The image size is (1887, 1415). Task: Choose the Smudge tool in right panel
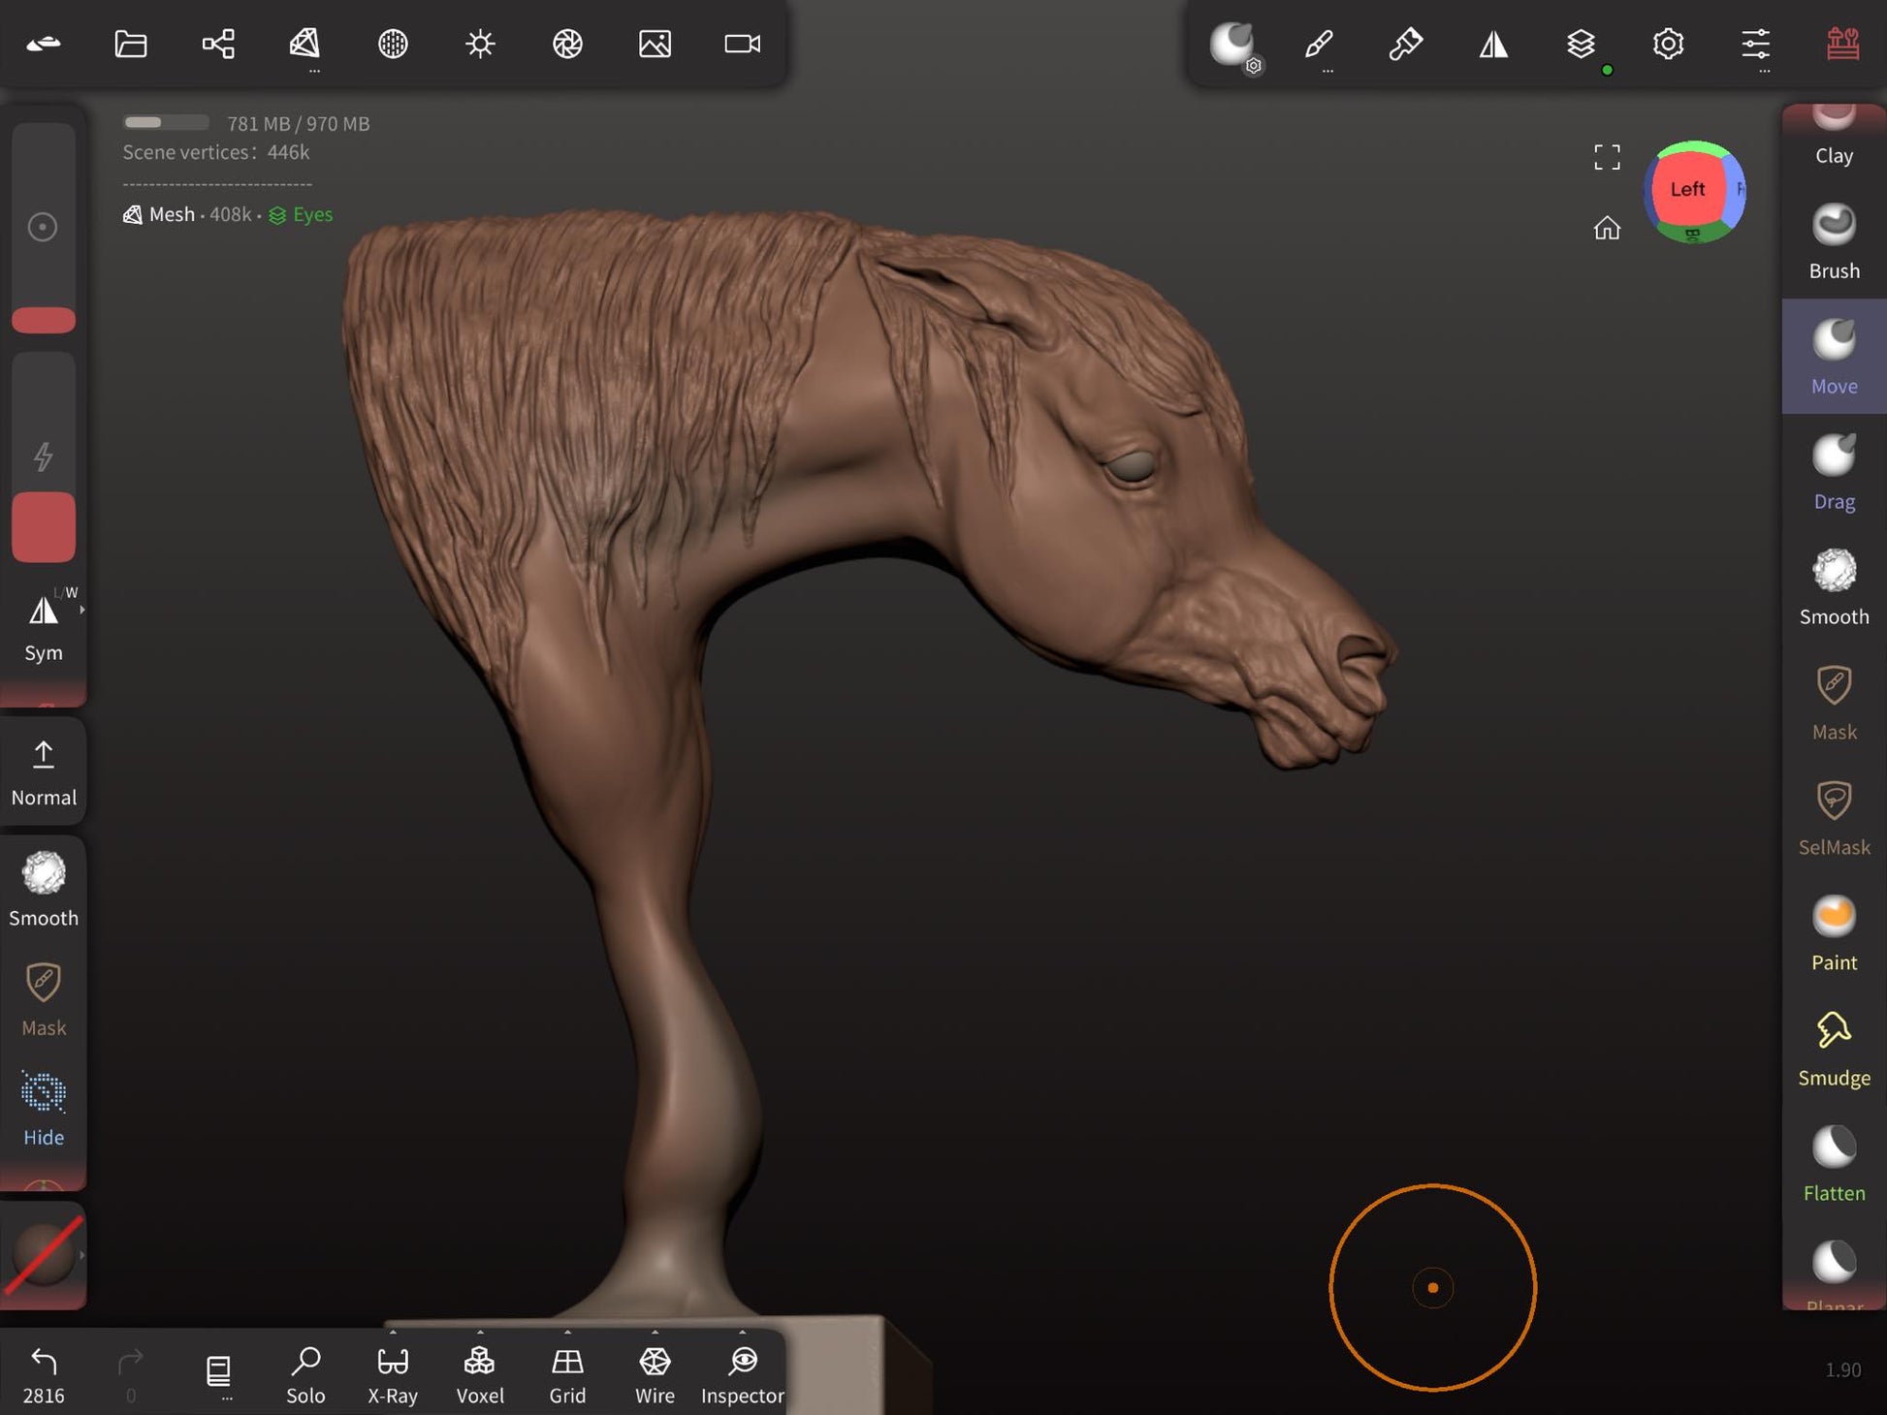tap(1833, 1050)
